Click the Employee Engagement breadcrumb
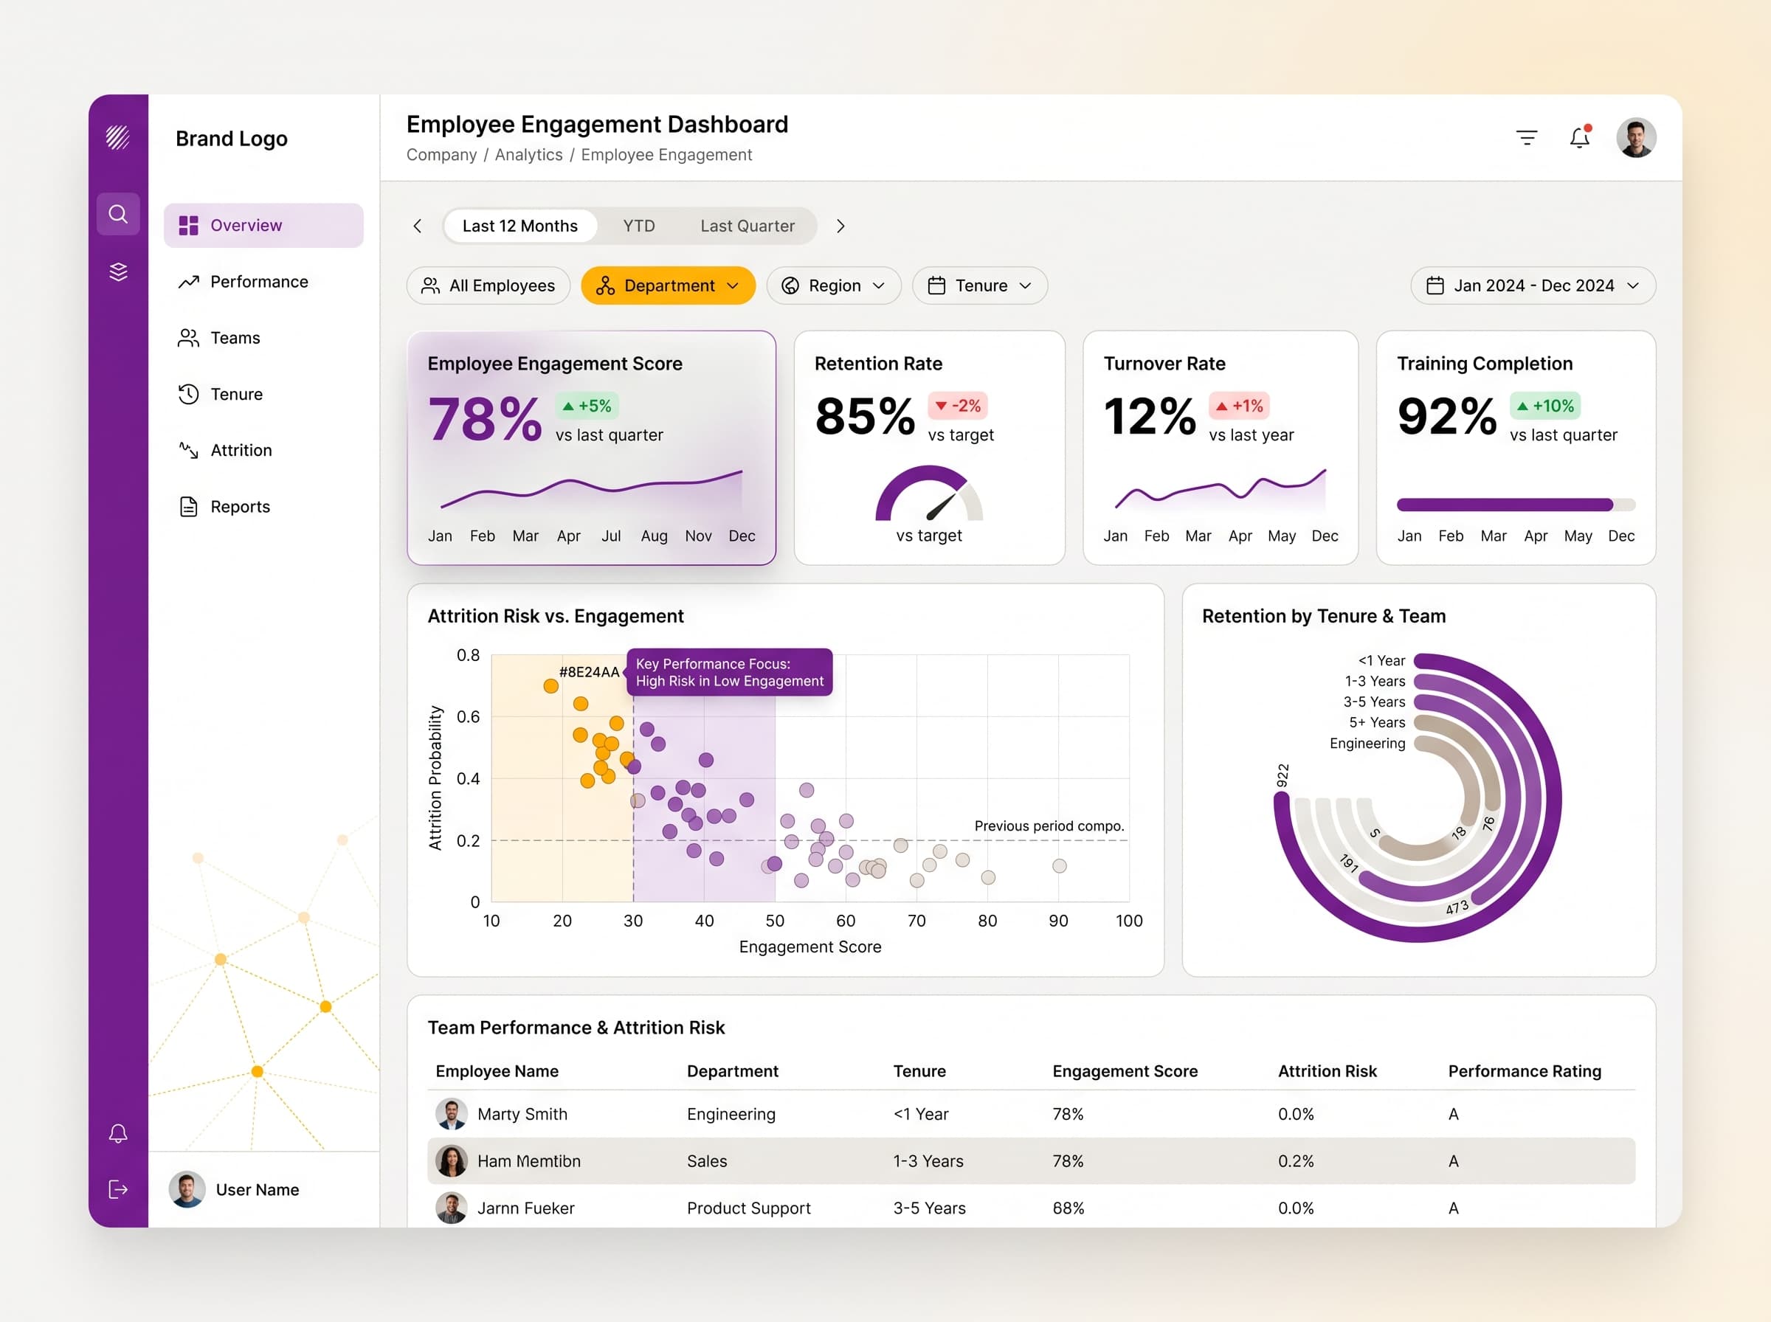 pos(666,154)
